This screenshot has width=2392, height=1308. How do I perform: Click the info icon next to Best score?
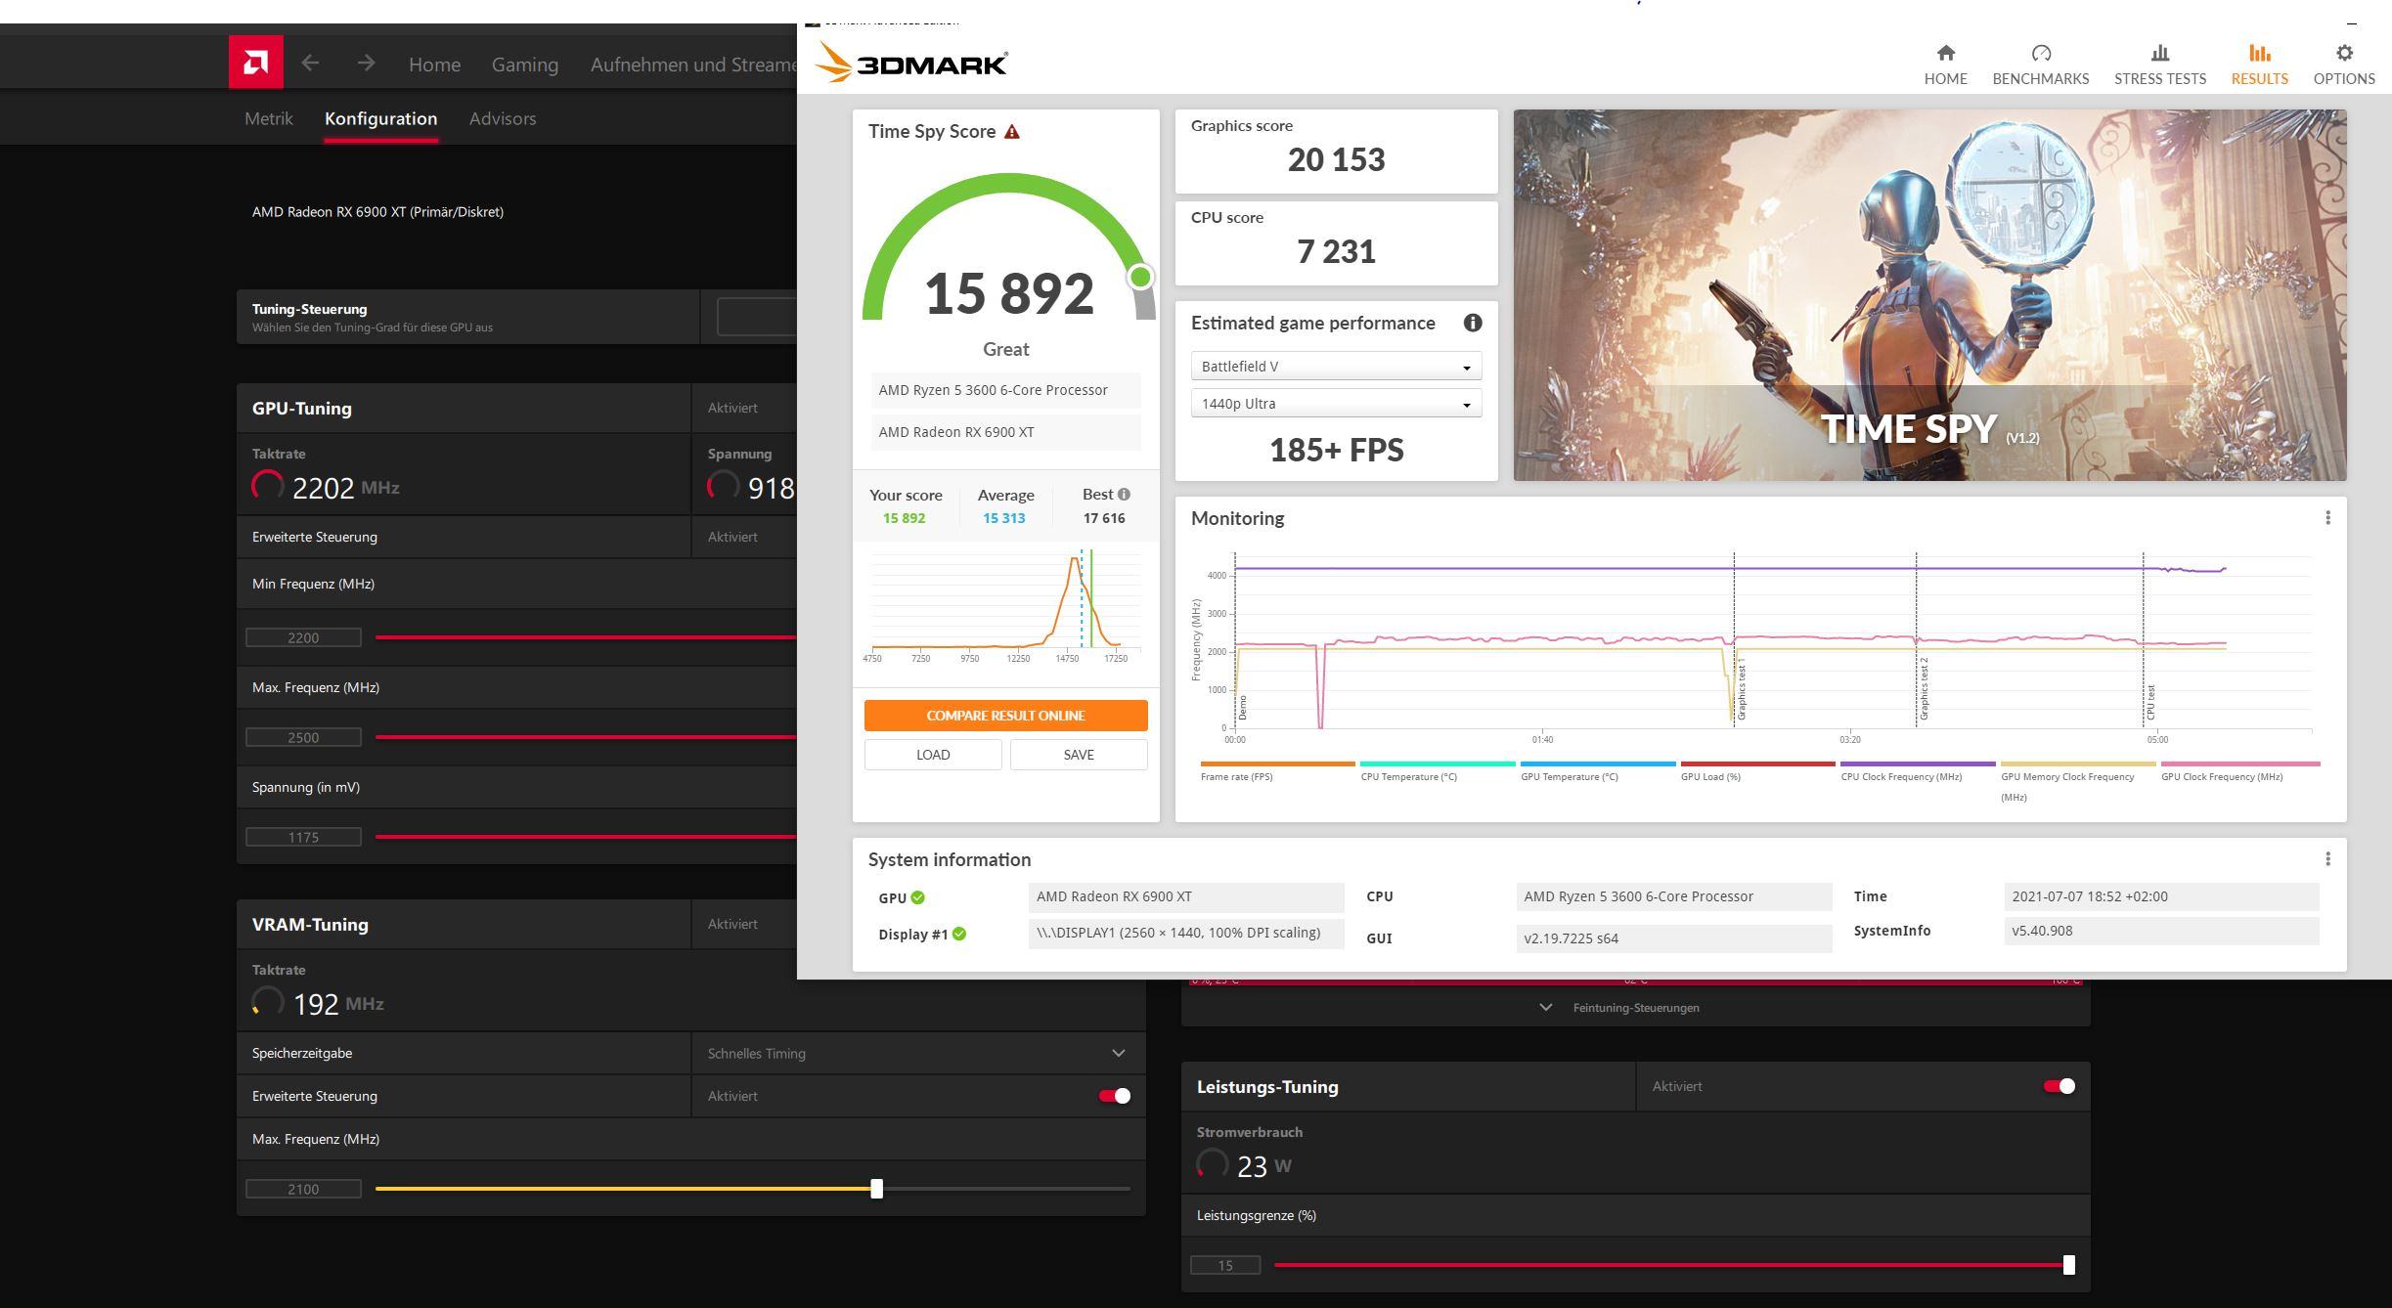click(x=1124, y=495)
